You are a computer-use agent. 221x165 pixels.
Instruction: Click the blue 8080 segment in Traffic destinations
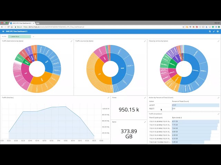[x=46, y=62]
